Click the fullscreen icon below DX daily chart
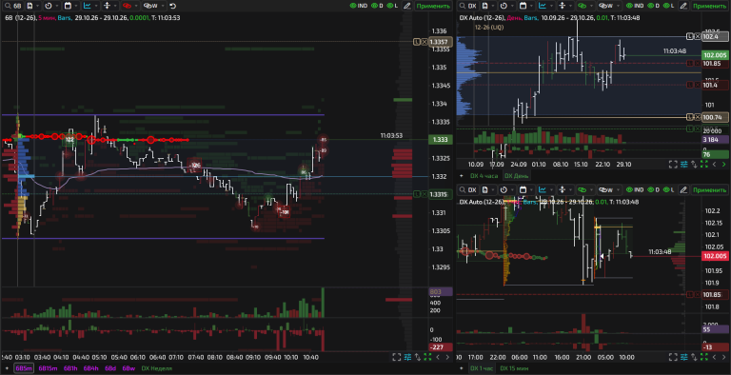The height and width of the screenshot is (375, 731). point(673,164)
